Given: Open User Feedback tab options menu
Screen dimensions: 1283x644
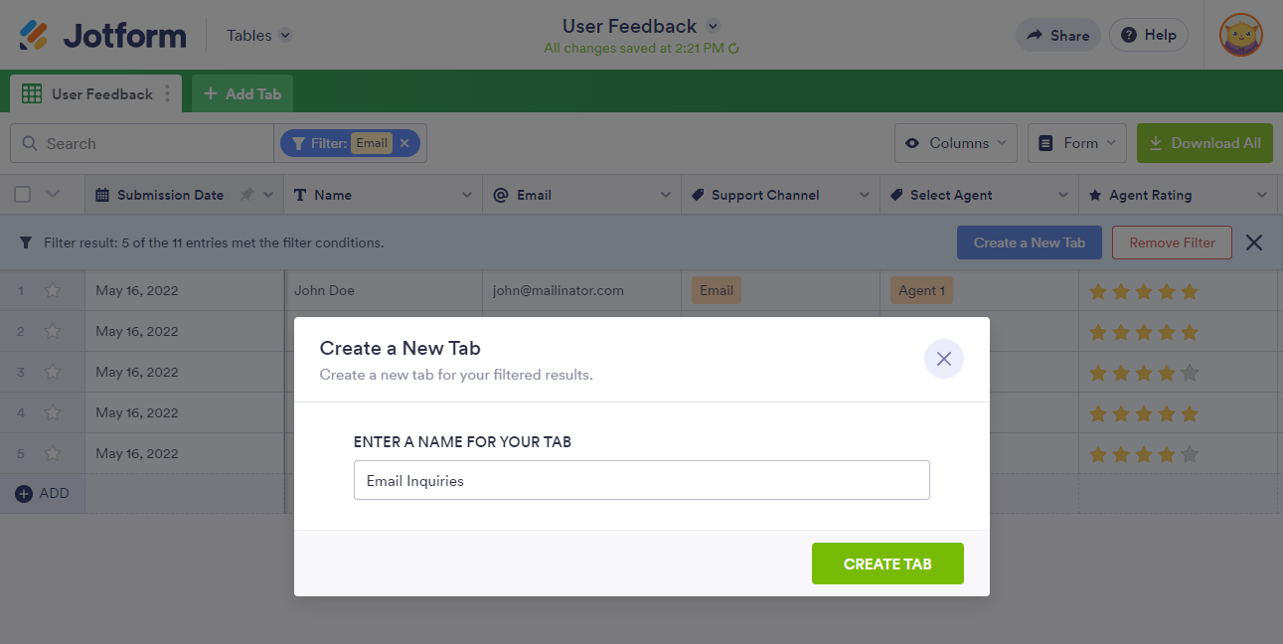Looking at the screenshot, I should point(167,94).
